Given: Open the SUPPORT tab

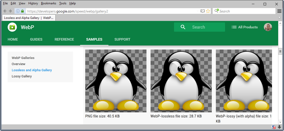Looking at the screenshot, I should pyautogui.click(x=122, y=39).
